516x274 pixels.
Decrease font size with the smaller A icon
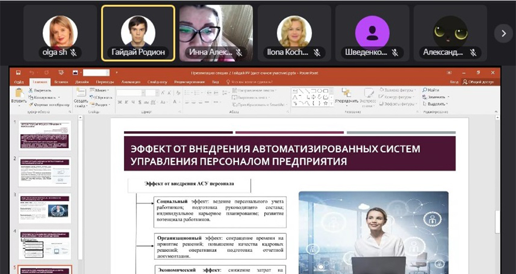[170, 93]
